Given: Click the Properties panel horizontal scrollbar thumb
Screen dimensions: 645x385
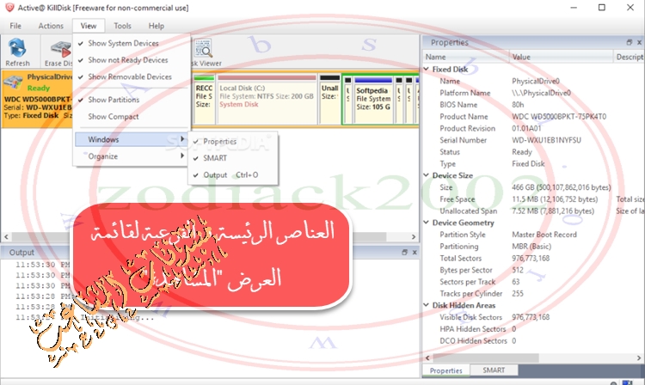Looking at the screenshot, I should (x=485, y=357).
